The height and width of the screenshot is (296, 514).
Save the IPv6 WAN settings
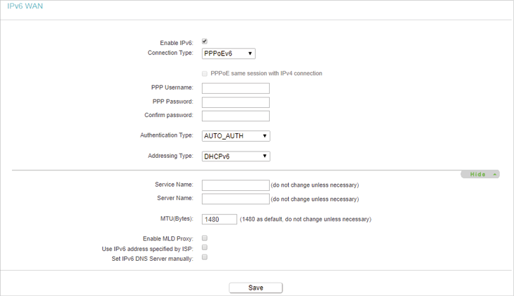pyautogui.click(x=256, y=288)
